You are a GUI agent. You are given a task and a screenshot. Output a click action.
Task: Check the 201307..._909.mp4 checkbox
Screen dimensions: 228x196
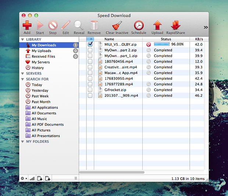(x=90, y=96)
